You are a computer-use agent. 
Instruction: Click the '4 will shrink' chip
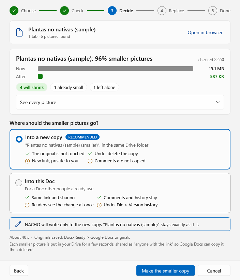(32, 87)
